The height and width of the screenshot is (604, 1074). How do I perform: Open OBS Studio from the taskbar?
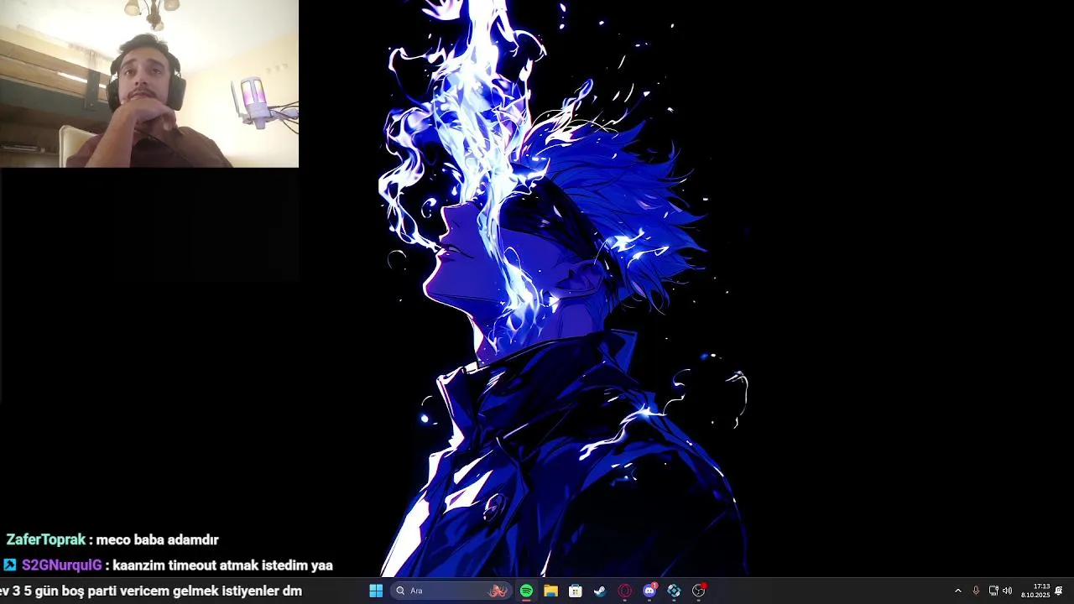(x=699, y=591)
